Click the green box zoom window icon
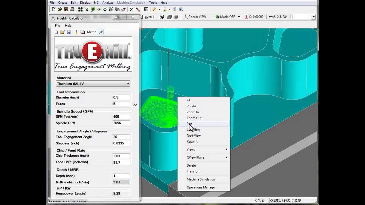This screenshot has width=365, height=205. point(93,9)
